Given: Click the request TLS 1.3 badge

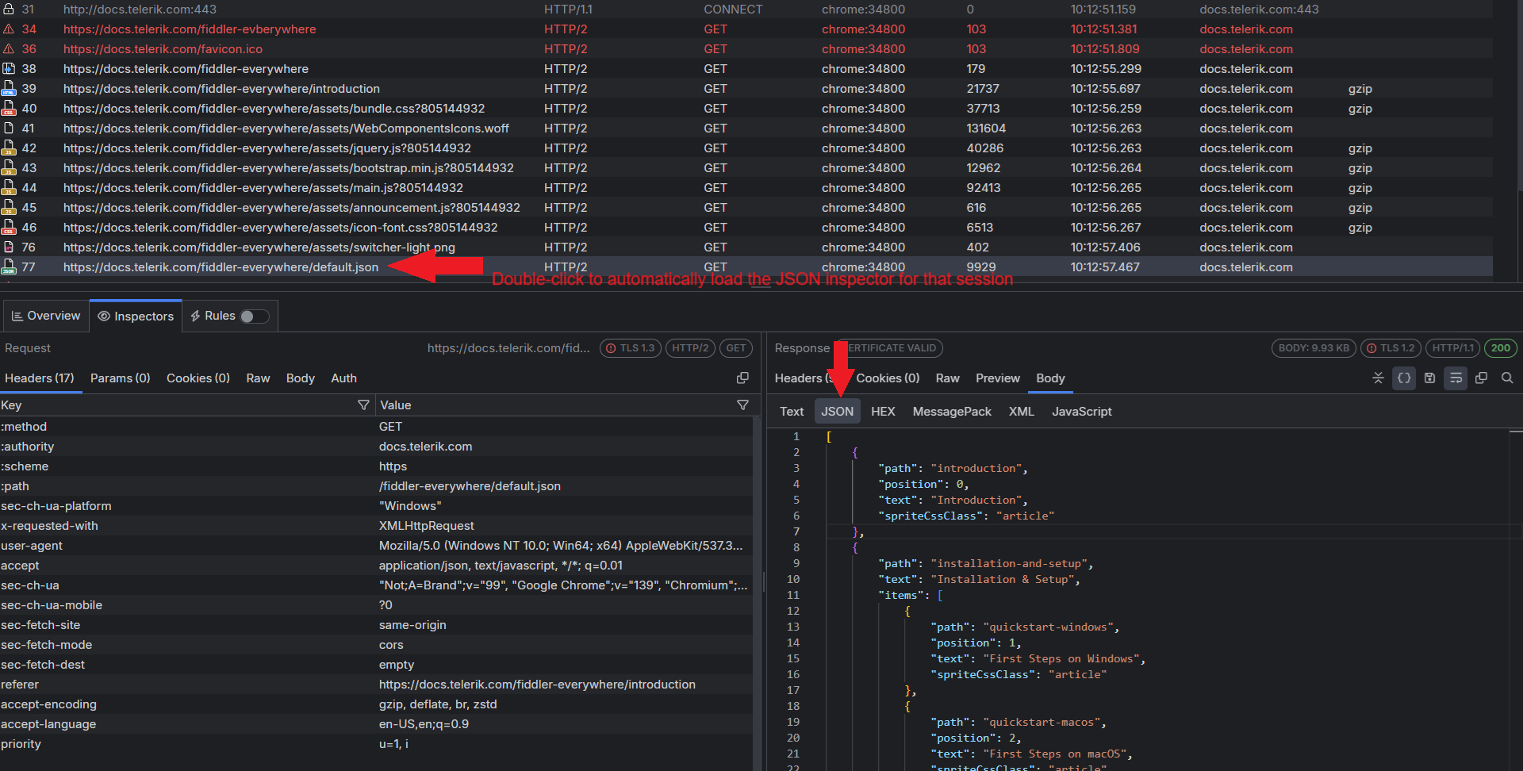Looking at the screenshot, I should coord(631,348).
